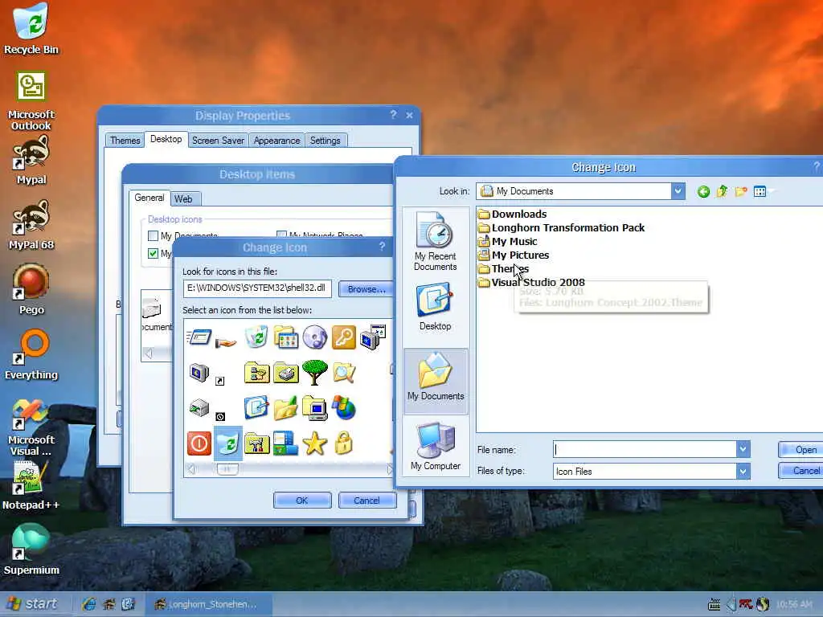Select the highlighted blue recycle bin icon
823x617 pixels.
pyautogui.click(x=228, y=443)
